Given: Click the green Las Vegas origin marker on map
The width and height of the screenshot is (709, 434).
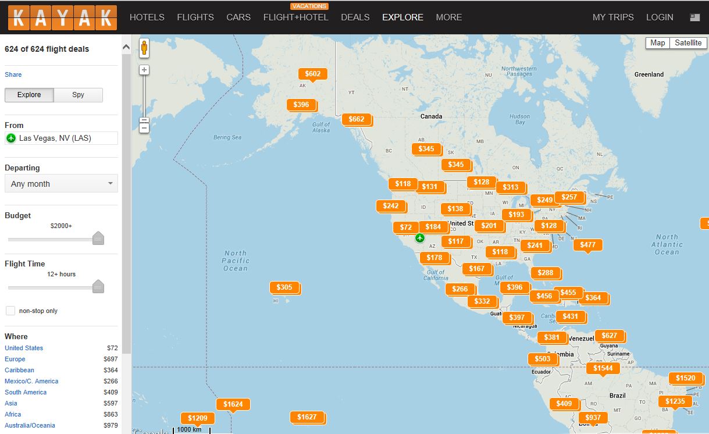Looking at the screenshot, I should 420,238.
